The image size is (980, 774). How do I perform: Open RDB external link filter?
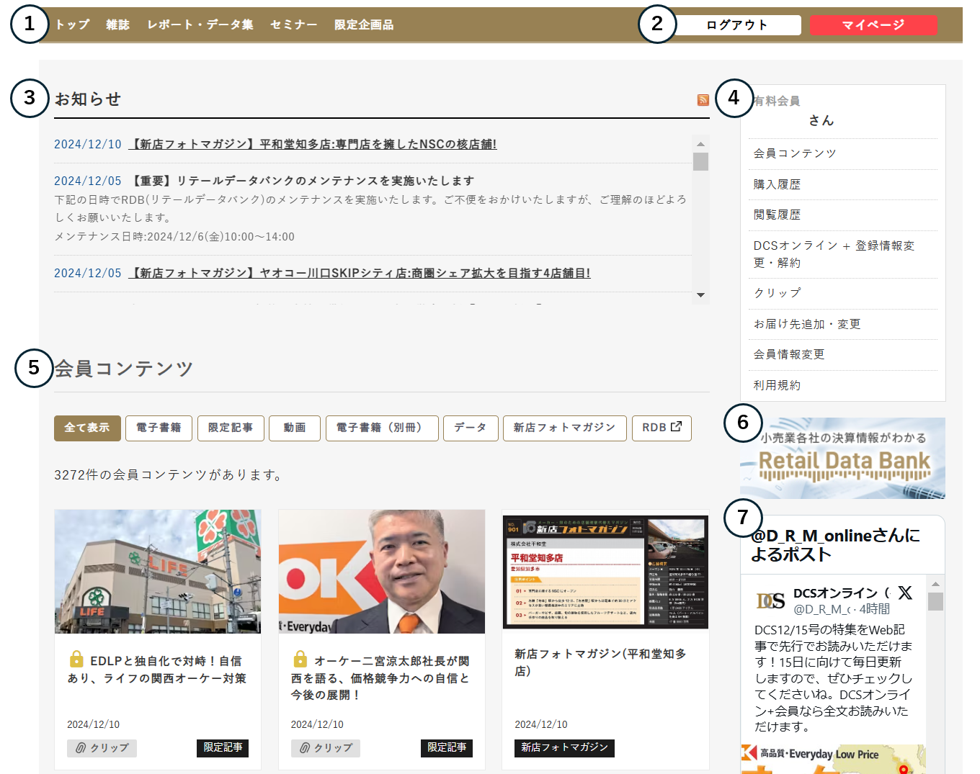[x=661, y=428]
